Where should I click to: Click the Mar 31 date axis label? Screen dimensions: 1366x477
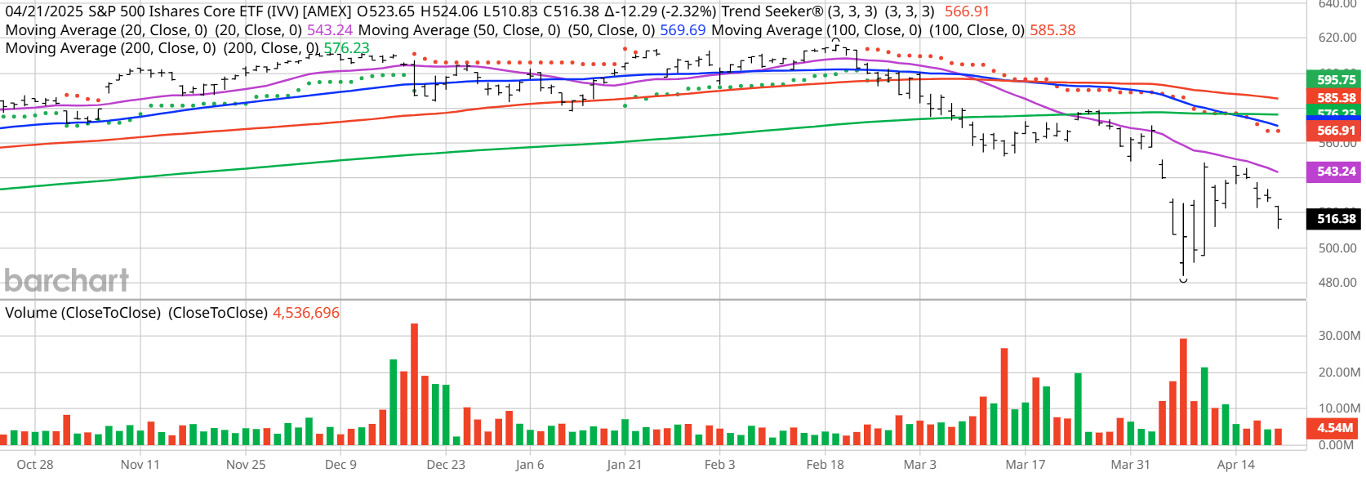click(x=1131, y=464)
